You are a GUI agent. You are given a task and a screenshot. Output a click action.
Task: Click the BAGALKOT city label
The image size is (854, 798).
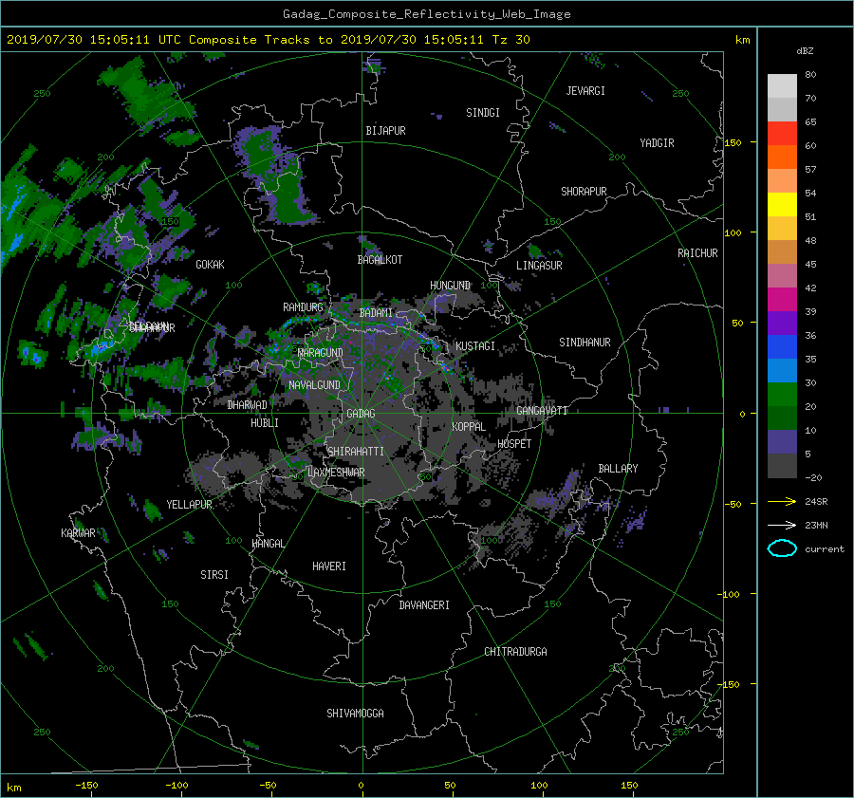pyautogui.click(x=380, y=260)
